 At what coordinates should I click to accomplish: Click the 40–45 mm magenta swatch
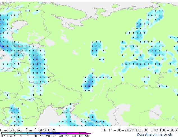[x=76, y=133]
